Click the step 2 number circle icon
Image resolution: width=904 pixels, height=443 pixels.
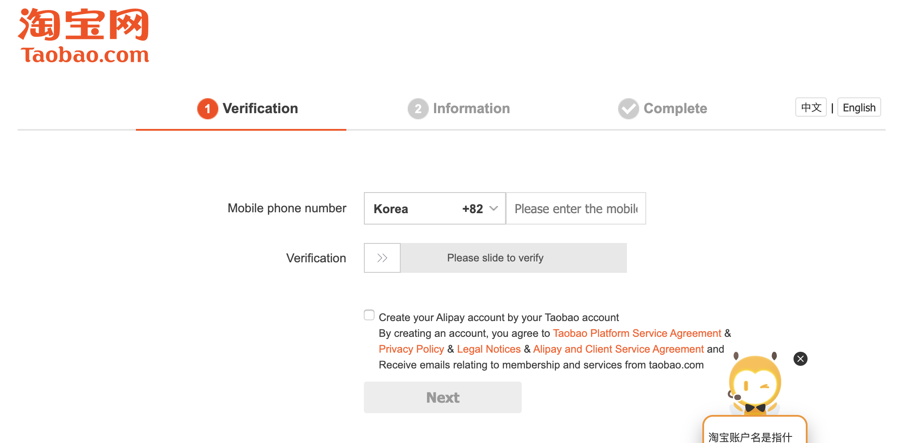tap(418, 109)
